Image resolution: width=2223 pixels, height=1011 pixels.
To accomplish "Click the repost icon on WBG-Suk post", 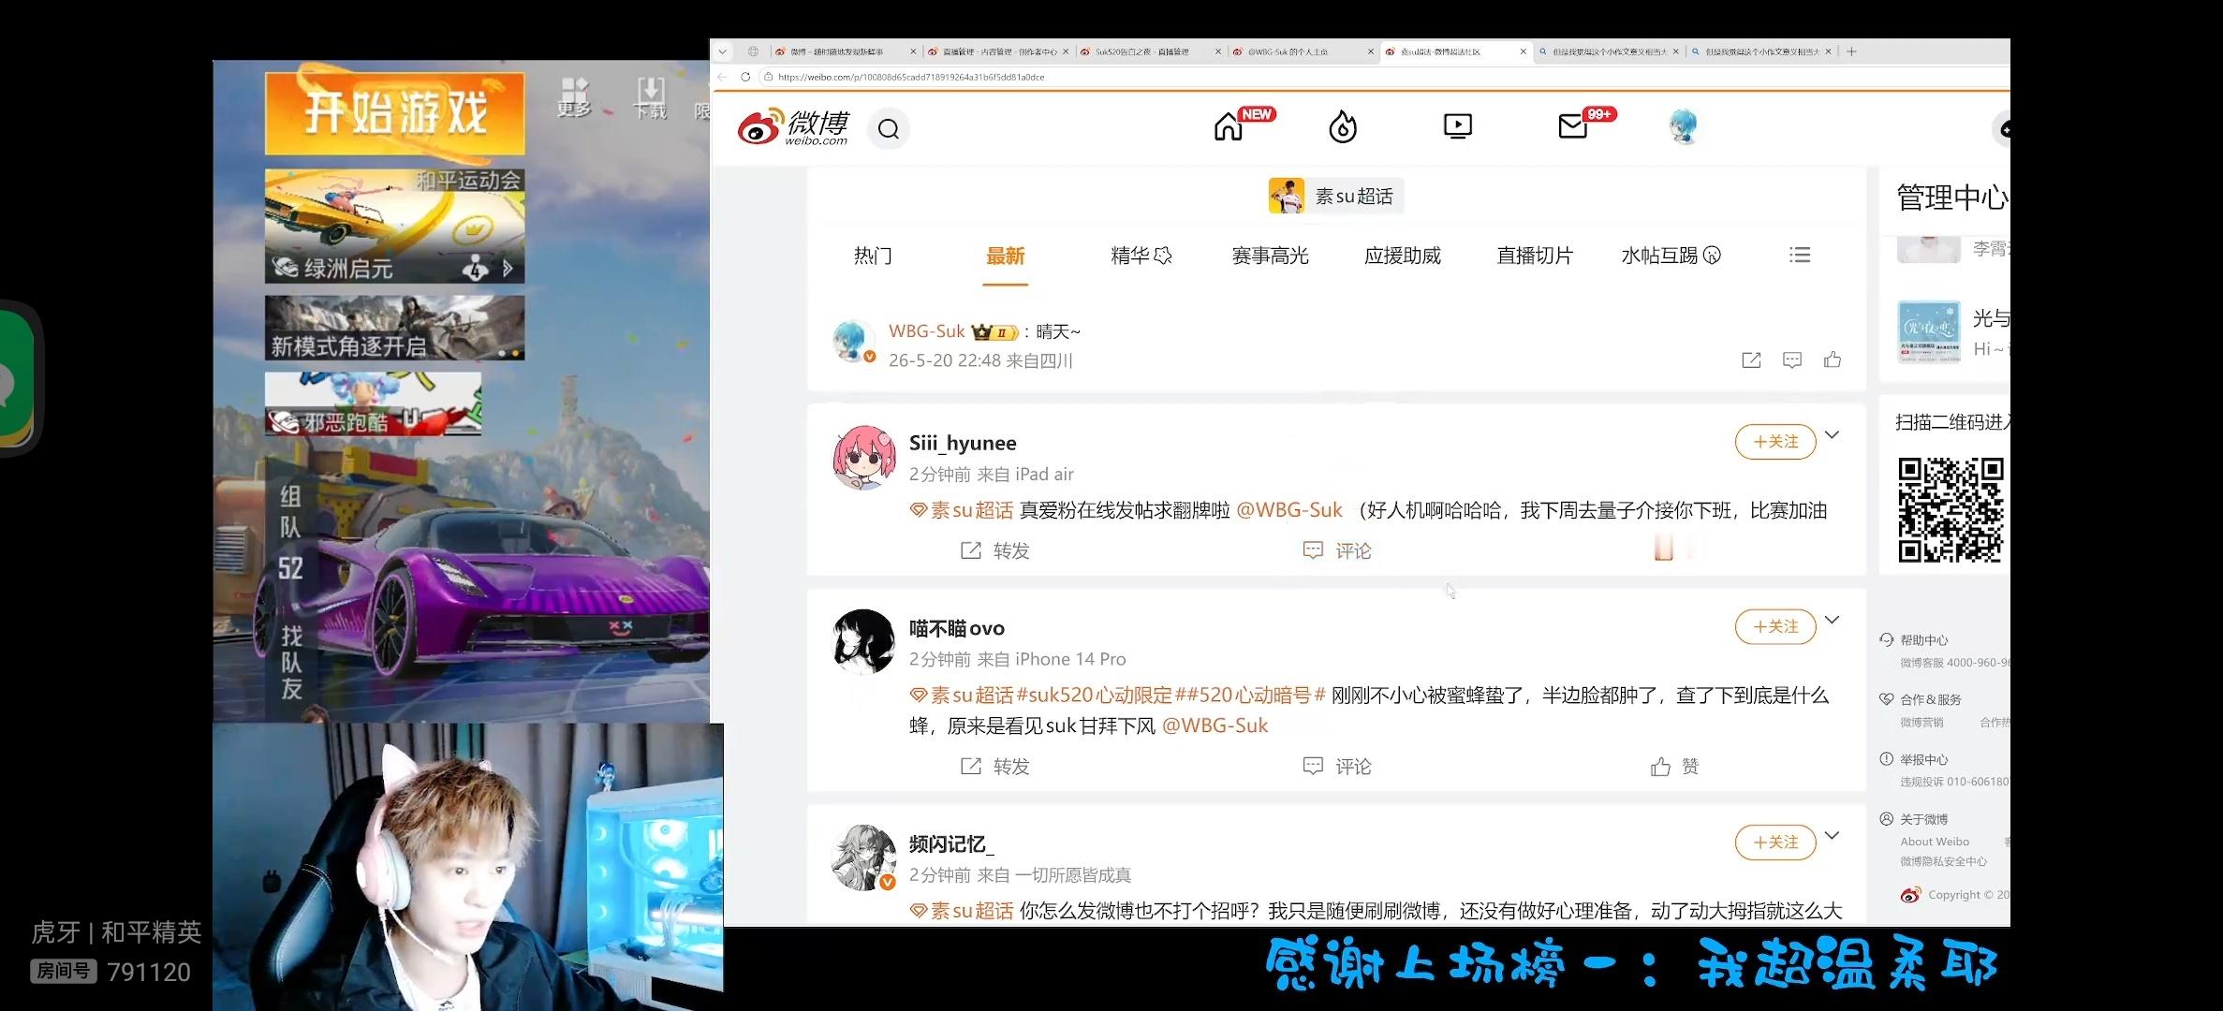I will [1751, 359].
